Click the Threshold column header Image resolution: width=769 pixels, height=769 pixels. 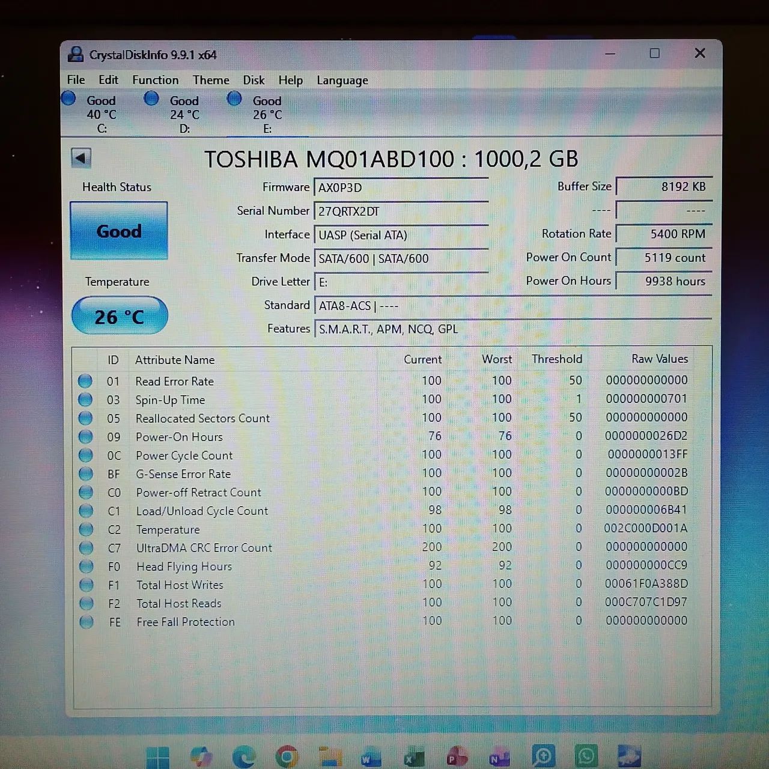pyautogui.click(x=557, y=359)
